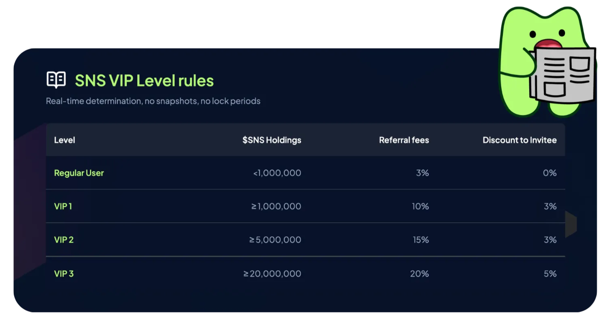Screen dimensions: 609x321
Task: Click the ≥1,000,000 holdings value
Action: [x=276, y=206]
